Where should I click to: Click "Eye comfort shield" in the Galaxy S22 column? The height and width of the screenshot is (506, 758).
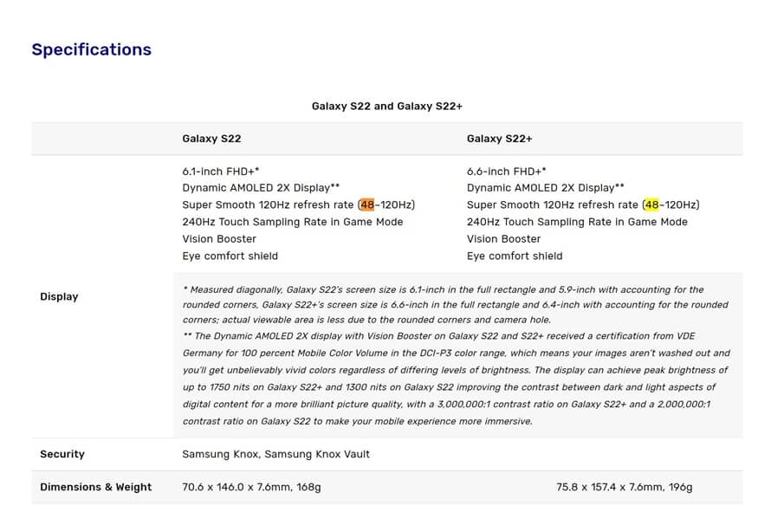click(x=230, y=256)
